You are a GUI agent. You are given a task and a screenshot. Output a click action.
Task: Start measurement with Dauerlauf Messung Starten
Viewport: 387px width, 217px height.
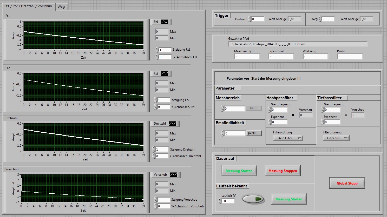(239, 171)
